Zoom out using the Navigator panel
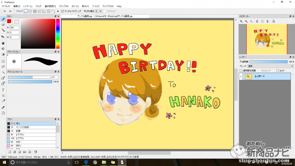Viewport: 295px width, 166px height. pyautogui.click(x=246, y=21)
